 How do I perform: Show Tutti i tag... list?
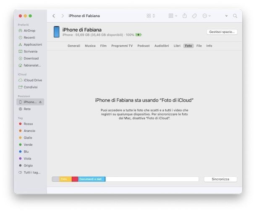click(30, 173)
